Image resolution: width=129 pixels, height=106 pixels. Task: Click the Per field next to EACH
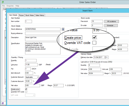[x=28, y=69]
